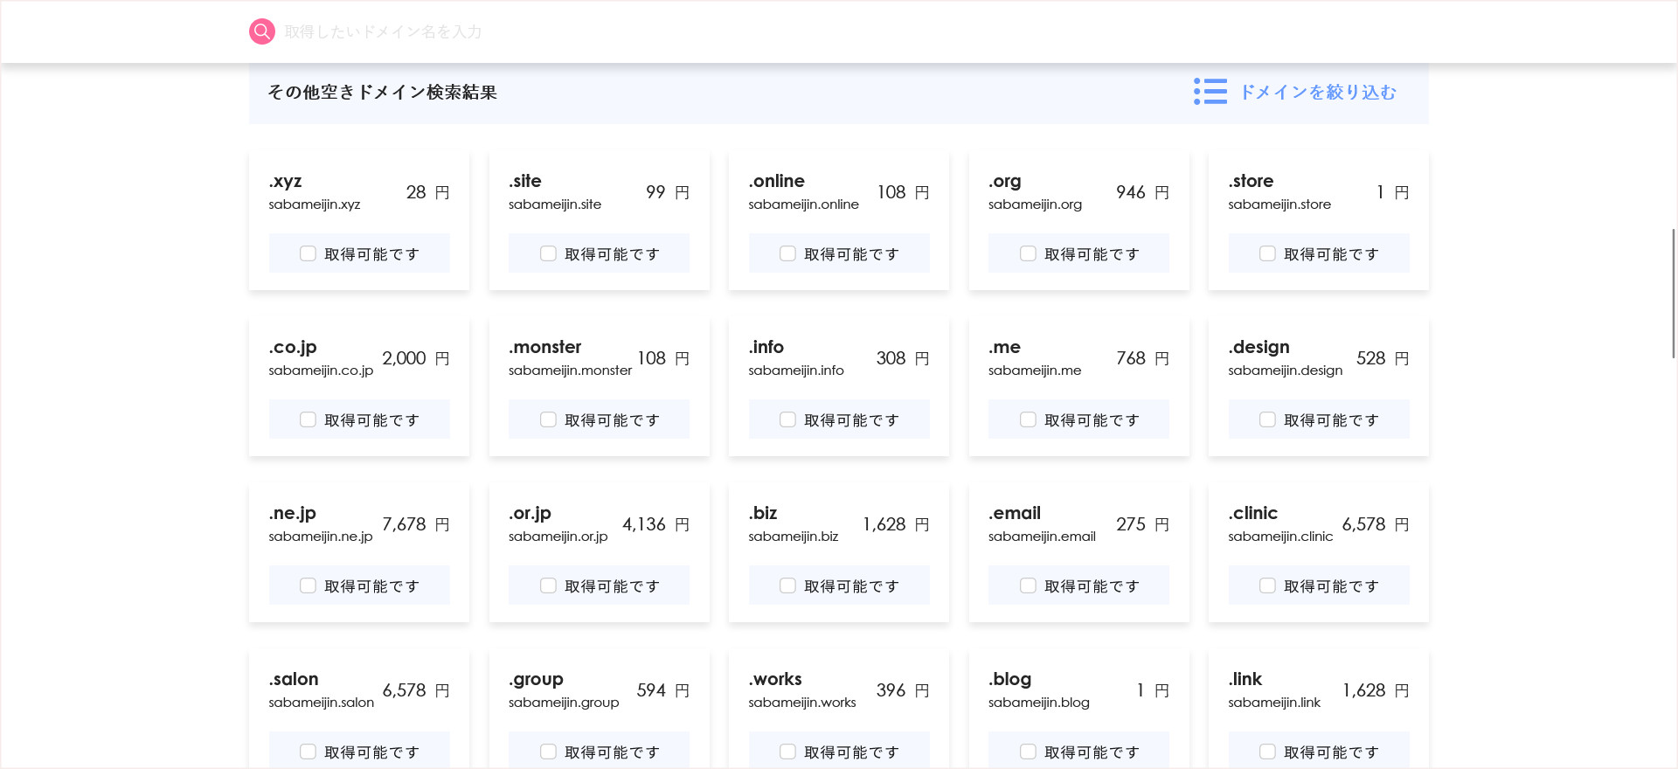Click the 2,000 円 price for .co.jp
Viewport: 1678px width, 769px height.
click(416, 358)
